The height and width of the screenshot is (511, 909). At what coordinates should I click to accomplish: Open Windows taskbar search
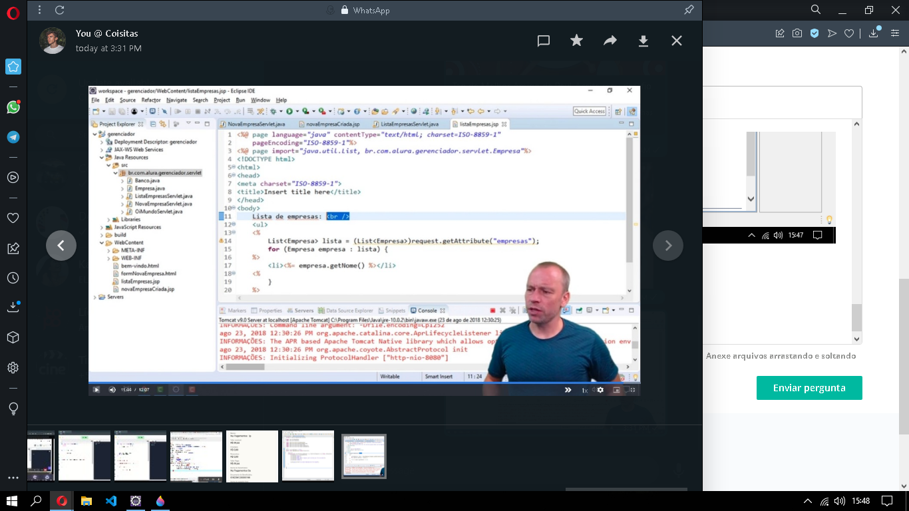pyautogui.click(x=37, y=501)
